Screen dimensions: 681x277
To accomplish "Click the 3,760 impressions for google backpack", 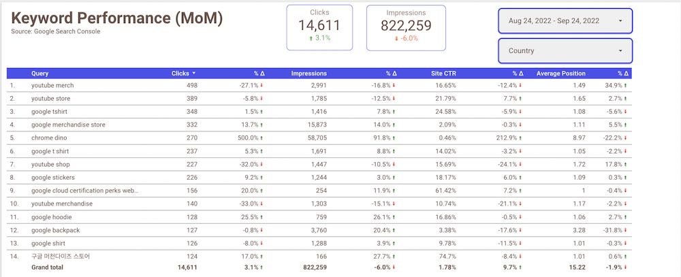I will point(318,230).
